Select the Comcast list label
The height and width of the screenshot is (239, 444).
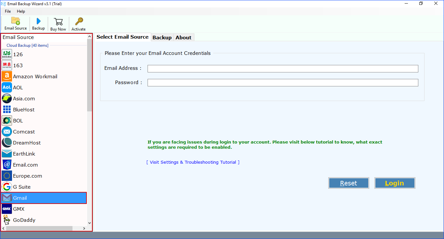(24, 132)
